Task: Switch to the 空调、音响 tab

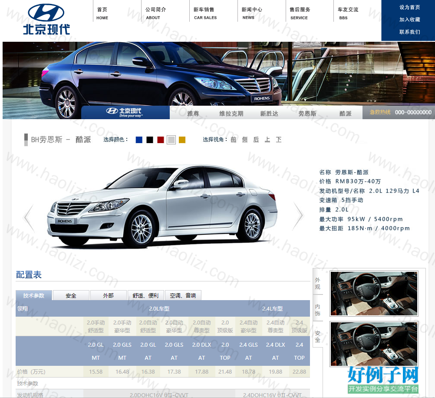Action: 183,295
